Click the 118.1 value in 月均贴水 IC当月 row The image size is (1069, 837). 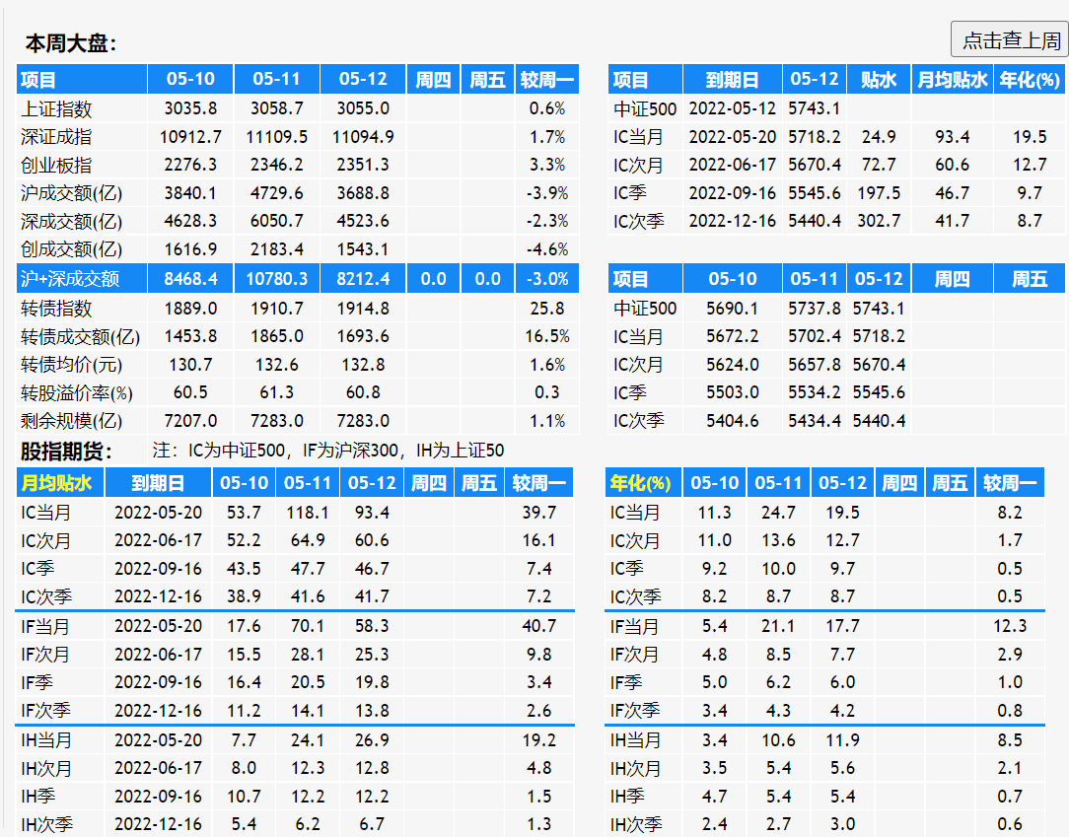[308, 513]
